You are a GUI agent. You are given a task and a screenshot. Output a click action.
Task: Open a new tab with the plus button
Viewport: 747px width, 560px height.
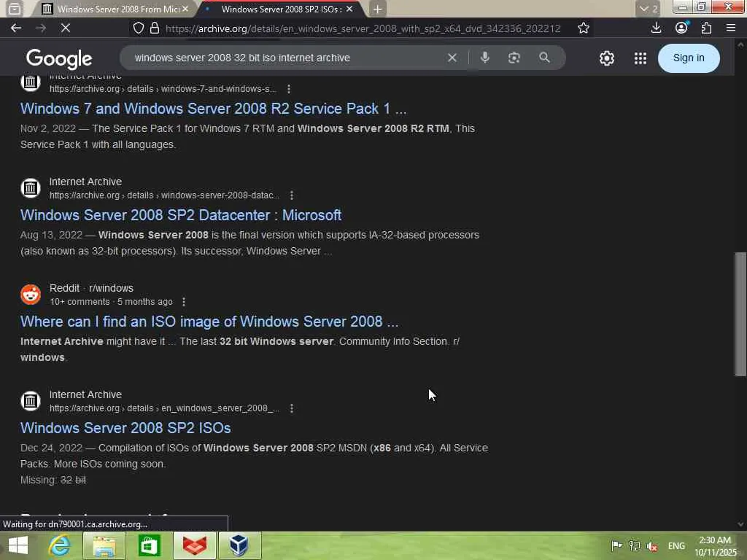pos(377,9)
